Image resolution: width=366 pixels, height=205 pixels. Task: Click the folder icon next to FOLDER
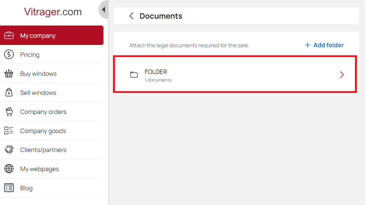(x=134, y=75)
